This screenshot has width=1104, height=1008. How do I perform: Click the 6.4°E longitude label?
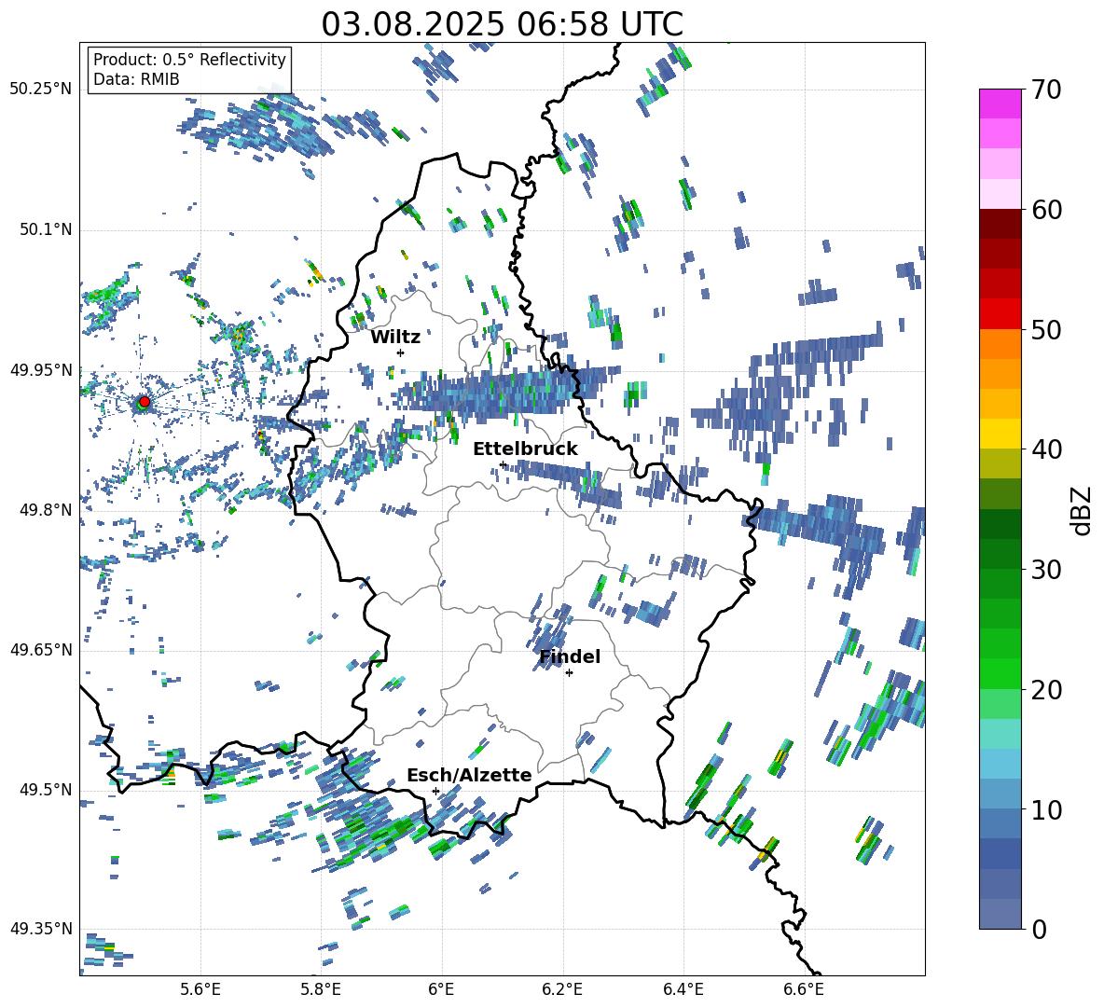coord(683,989)
